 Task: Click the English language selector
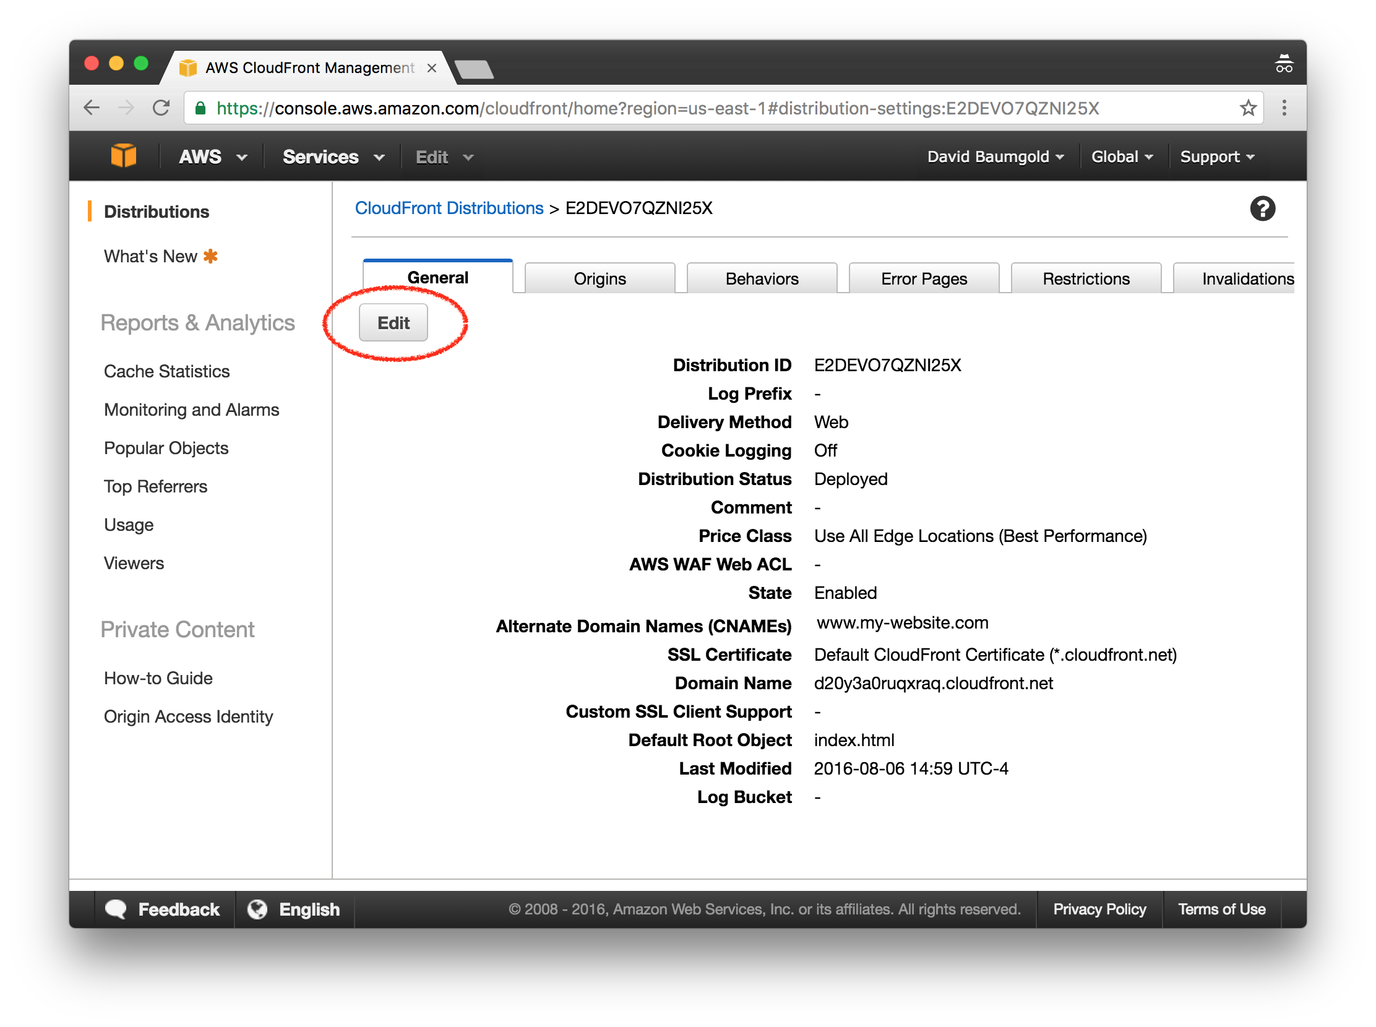pyautogui.click(x=294, y=909)
